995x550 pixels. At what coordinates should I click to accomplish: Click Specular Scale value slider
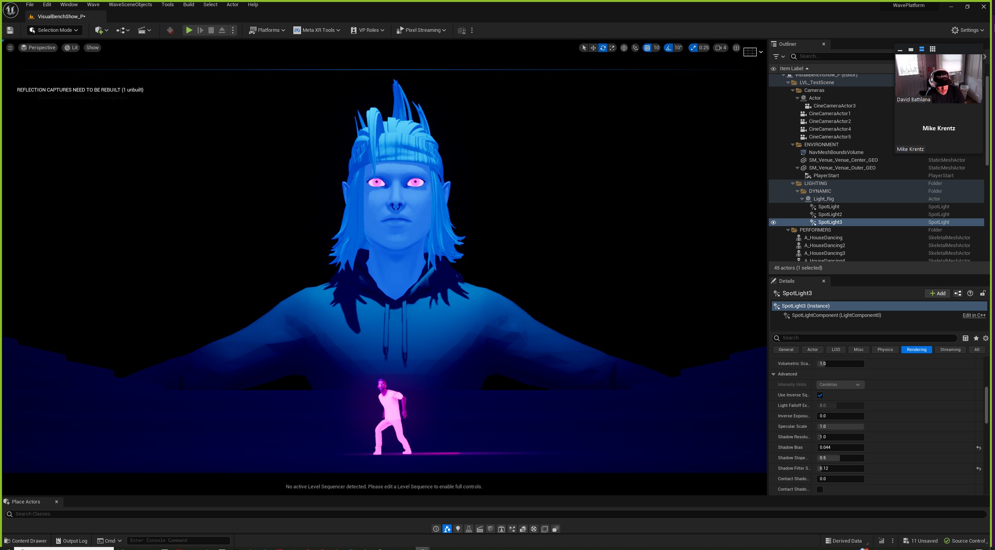click(840, 426)
